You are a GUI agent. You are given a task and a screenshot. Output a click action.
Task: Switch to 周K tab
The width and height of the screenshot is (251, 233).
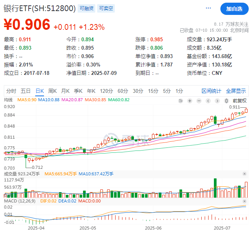coord(52,91)
